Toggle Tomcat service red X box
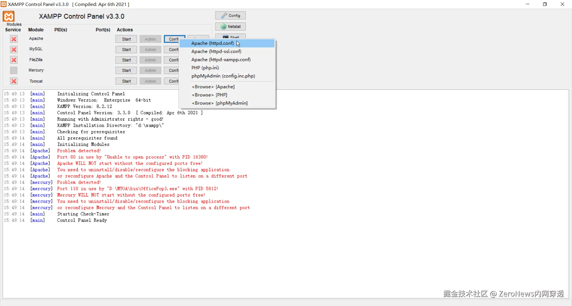Screen dimensions: 572x306 tap(14, 81)
